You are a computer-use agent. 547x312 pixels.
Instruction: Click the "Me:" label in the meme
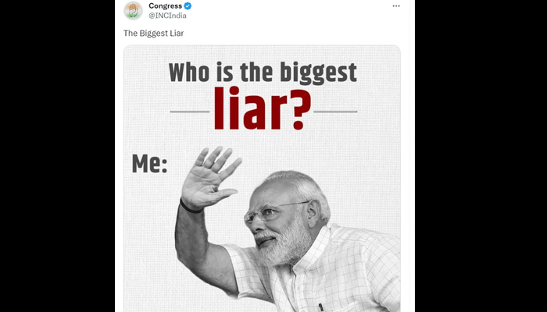point(150,164)
